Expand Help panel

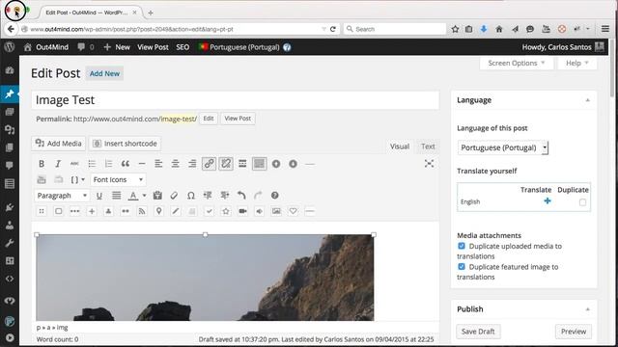tap(577, 63)
